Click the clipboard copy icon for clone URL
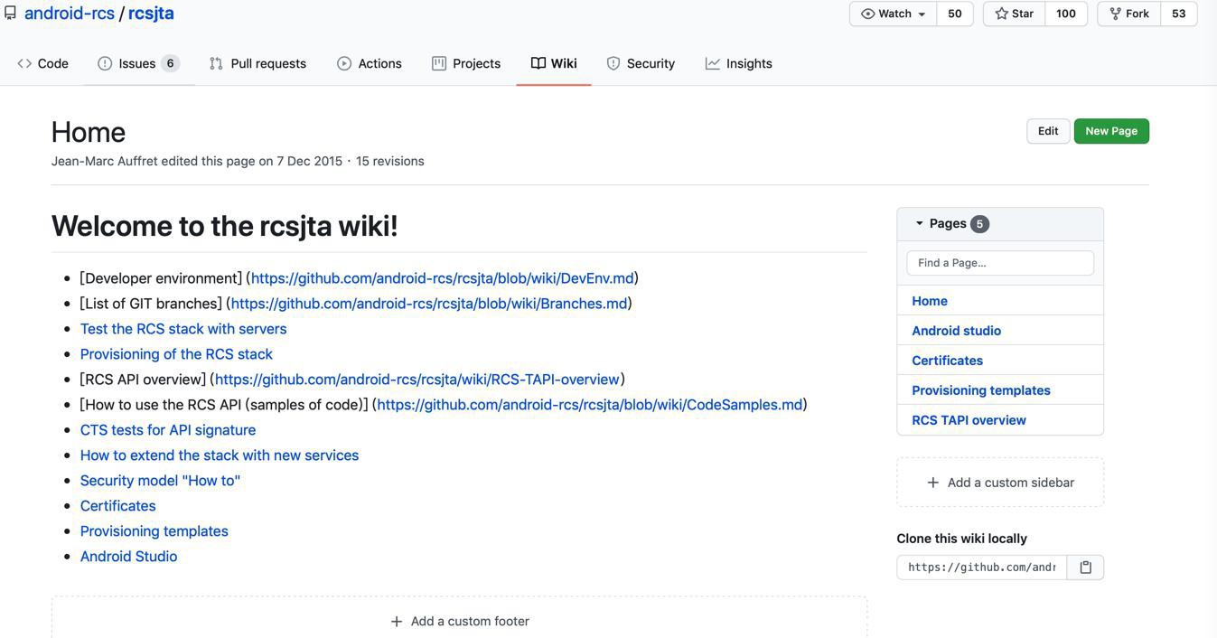The image size is (1217, 638). (1085, 568)
